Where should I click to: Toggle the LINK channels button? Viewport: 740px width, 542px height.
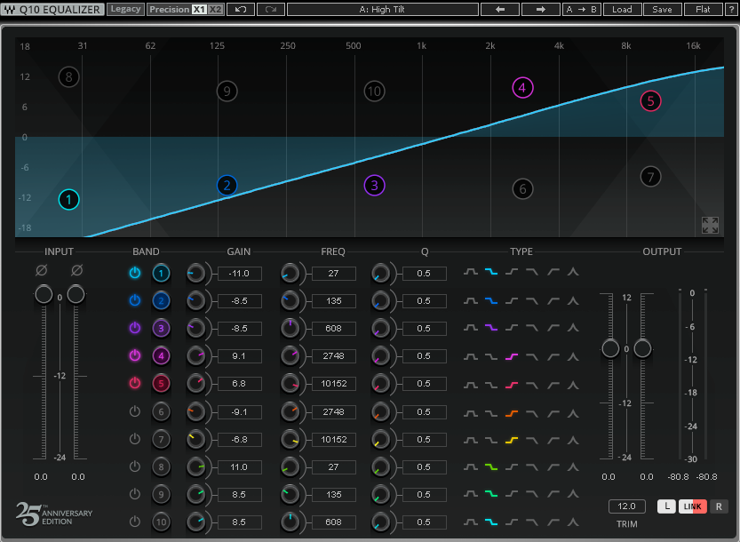(692, 506)
